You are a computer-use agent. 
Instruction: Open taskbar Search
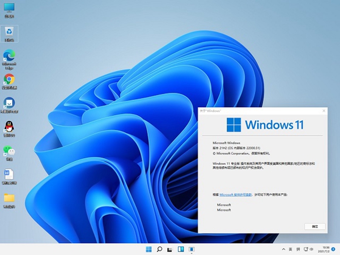pos(160,249)
